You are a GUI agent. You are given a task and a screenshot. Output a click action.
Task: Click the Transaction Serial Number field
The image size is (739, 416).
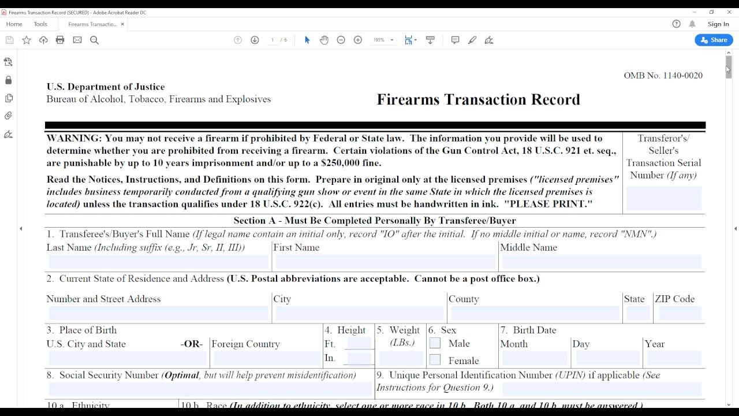[664, 198]
